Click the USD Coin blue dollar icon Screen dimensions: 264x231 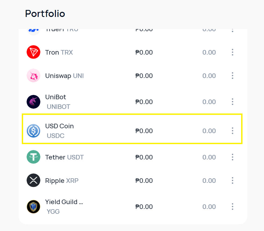[34, 131]
